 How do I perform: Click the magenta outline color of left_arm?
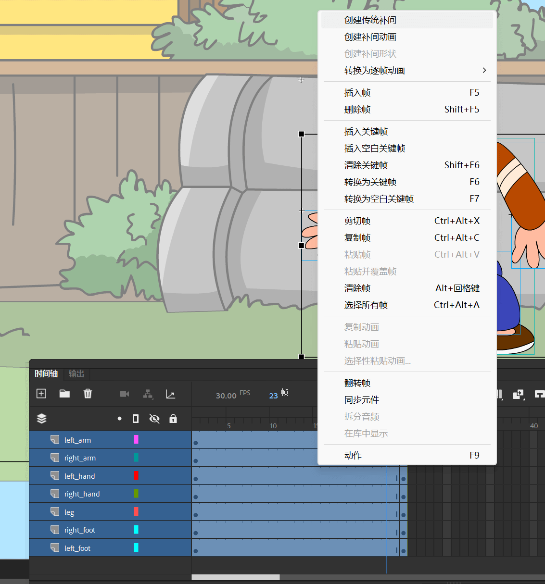(136, 439)
